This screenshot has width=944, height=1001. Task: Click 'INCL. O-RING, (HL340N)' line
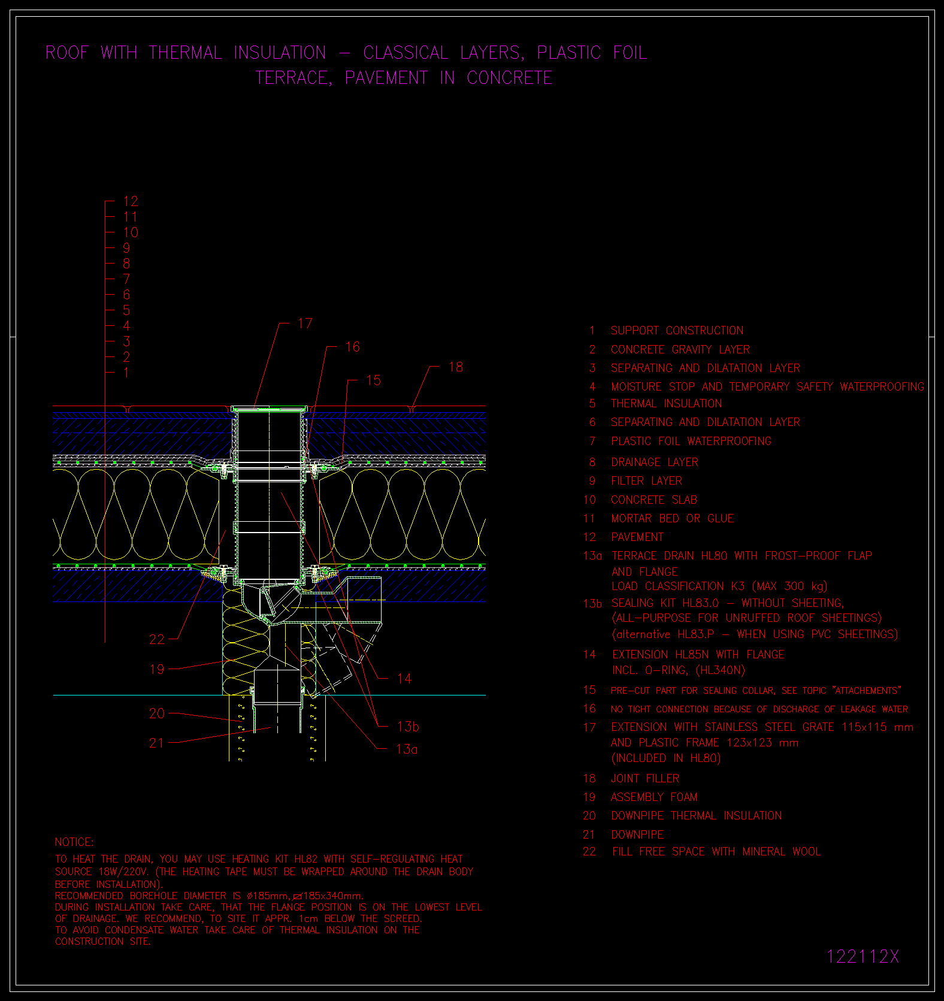click(679, 670)
